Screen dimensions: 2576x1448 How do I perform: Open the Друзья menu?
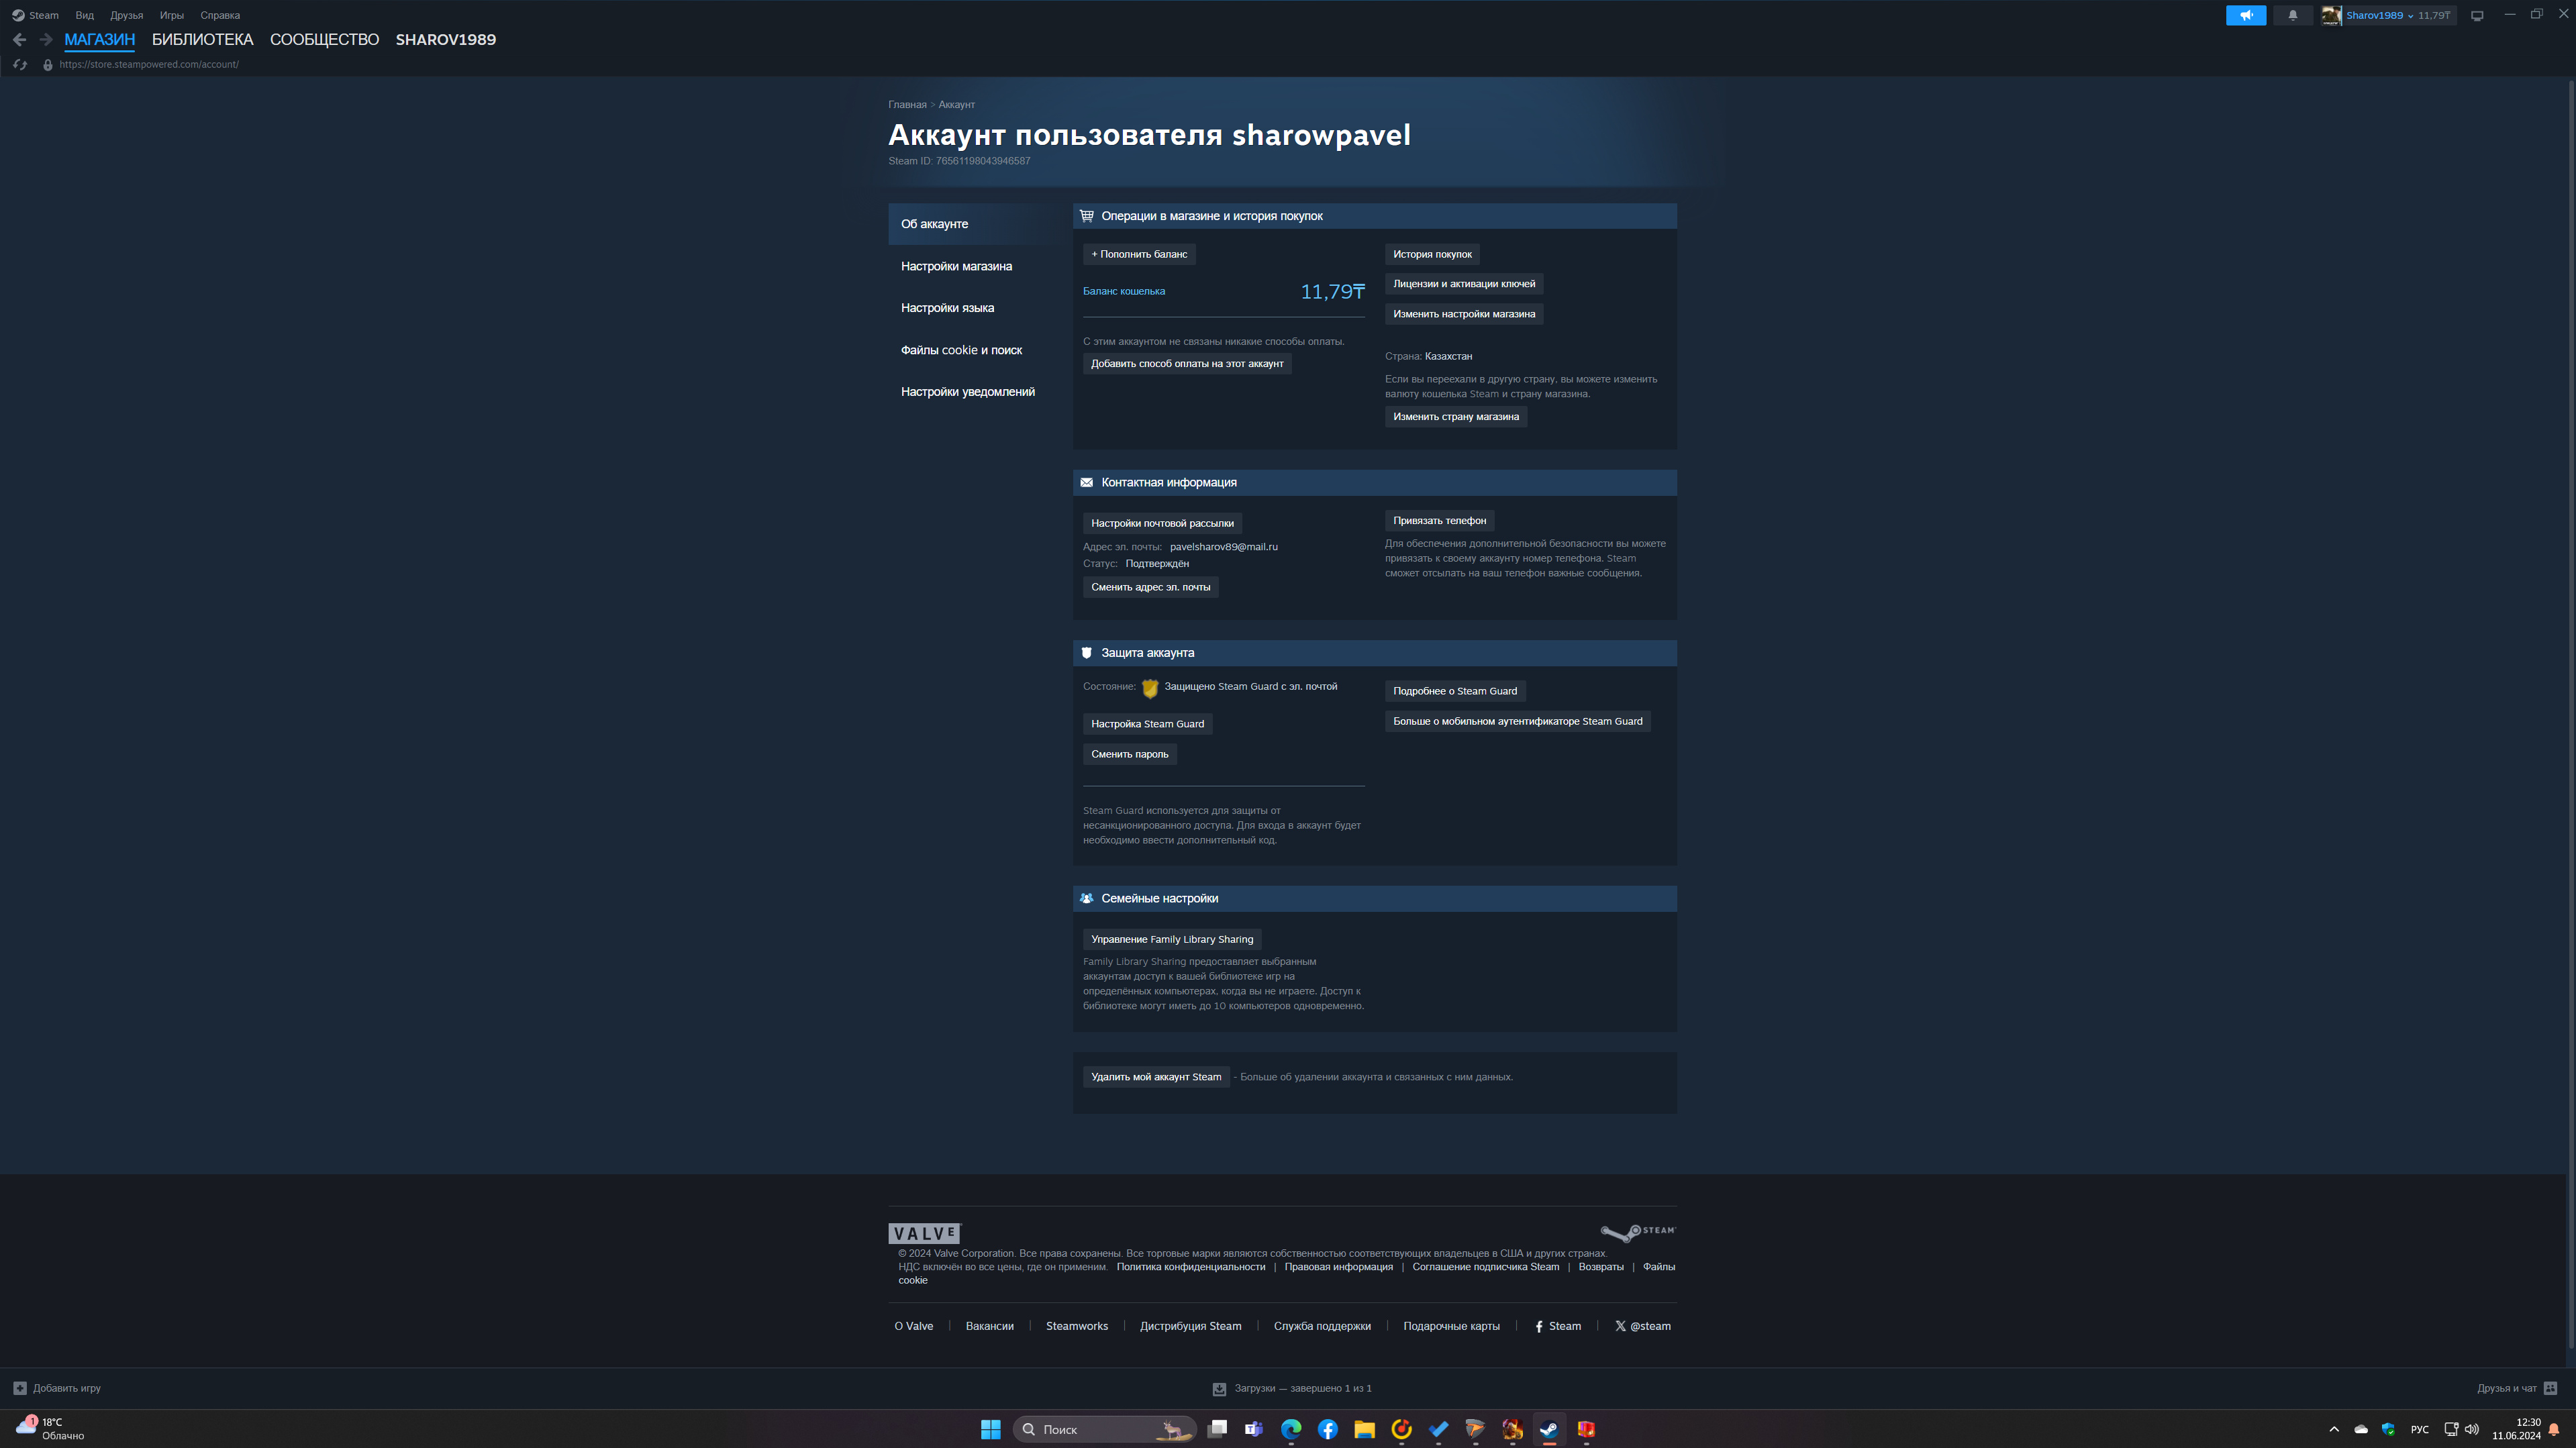[127, 15]
